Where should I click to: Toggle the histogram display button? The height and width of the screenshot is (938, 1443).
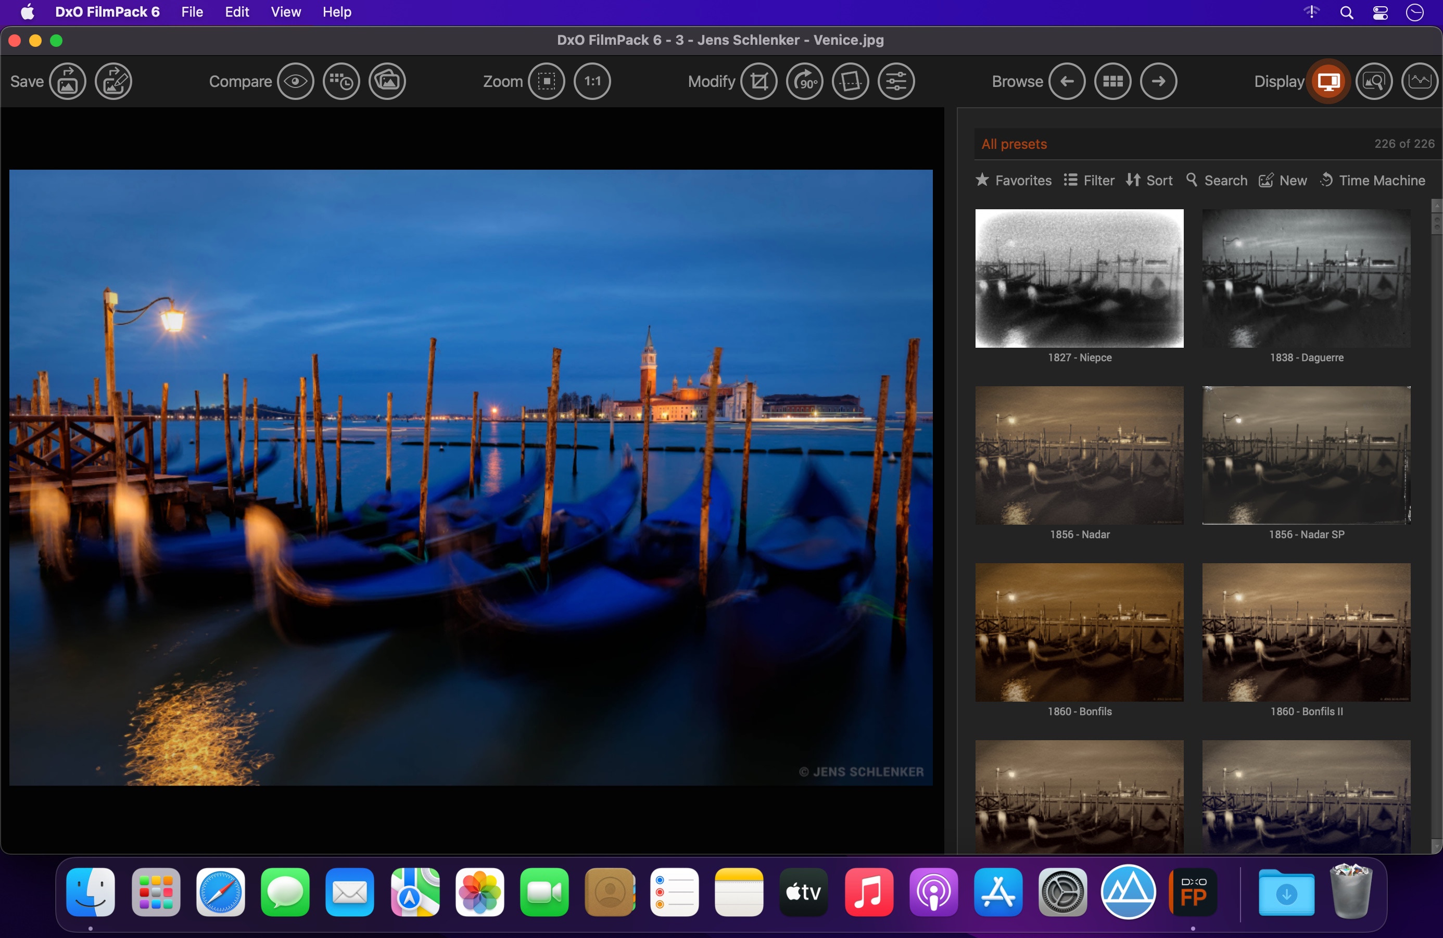click(1420, 81)
